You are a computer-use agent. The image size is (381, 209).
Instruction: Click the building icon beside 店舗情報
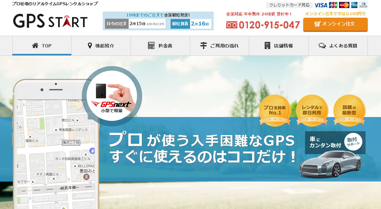(267, 45)
